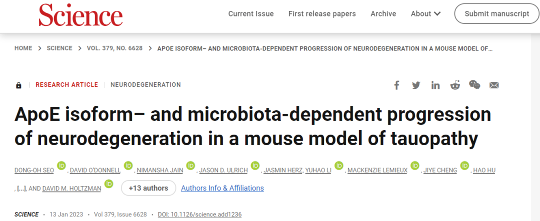Open author Nimansha Jain's profile link
540x221 pixels.
[x=160, y=171]
